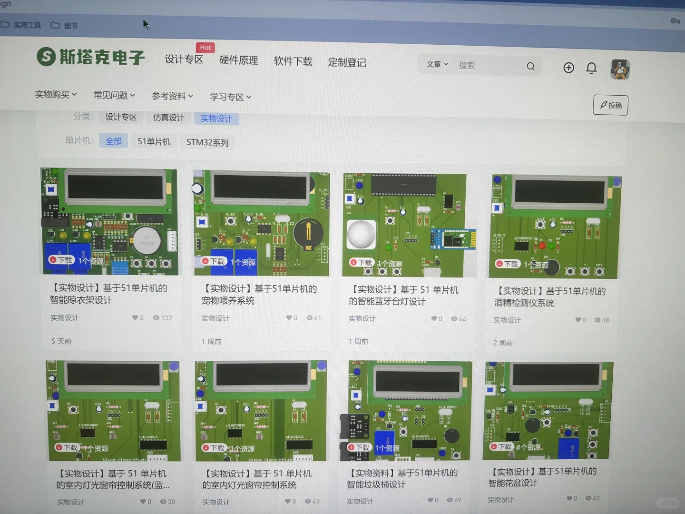Viewport: 685px width, 514px height.
Task: Click 实物设计 tag under 酒精检测仪系统 card
Action: coord(507,320)
